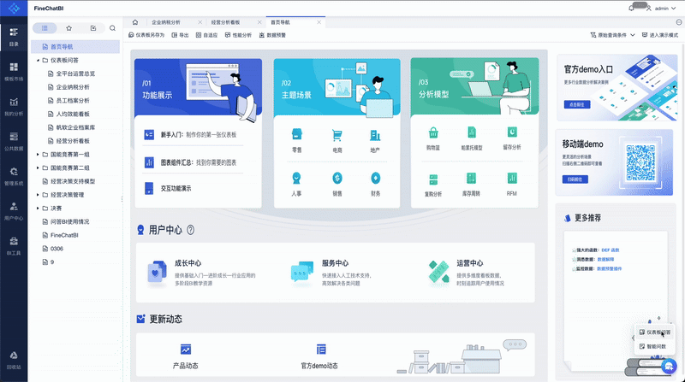This screenshot has height=382, width=685.
Task: Open 公共数据 in the left sidebar
Action: 14,141
